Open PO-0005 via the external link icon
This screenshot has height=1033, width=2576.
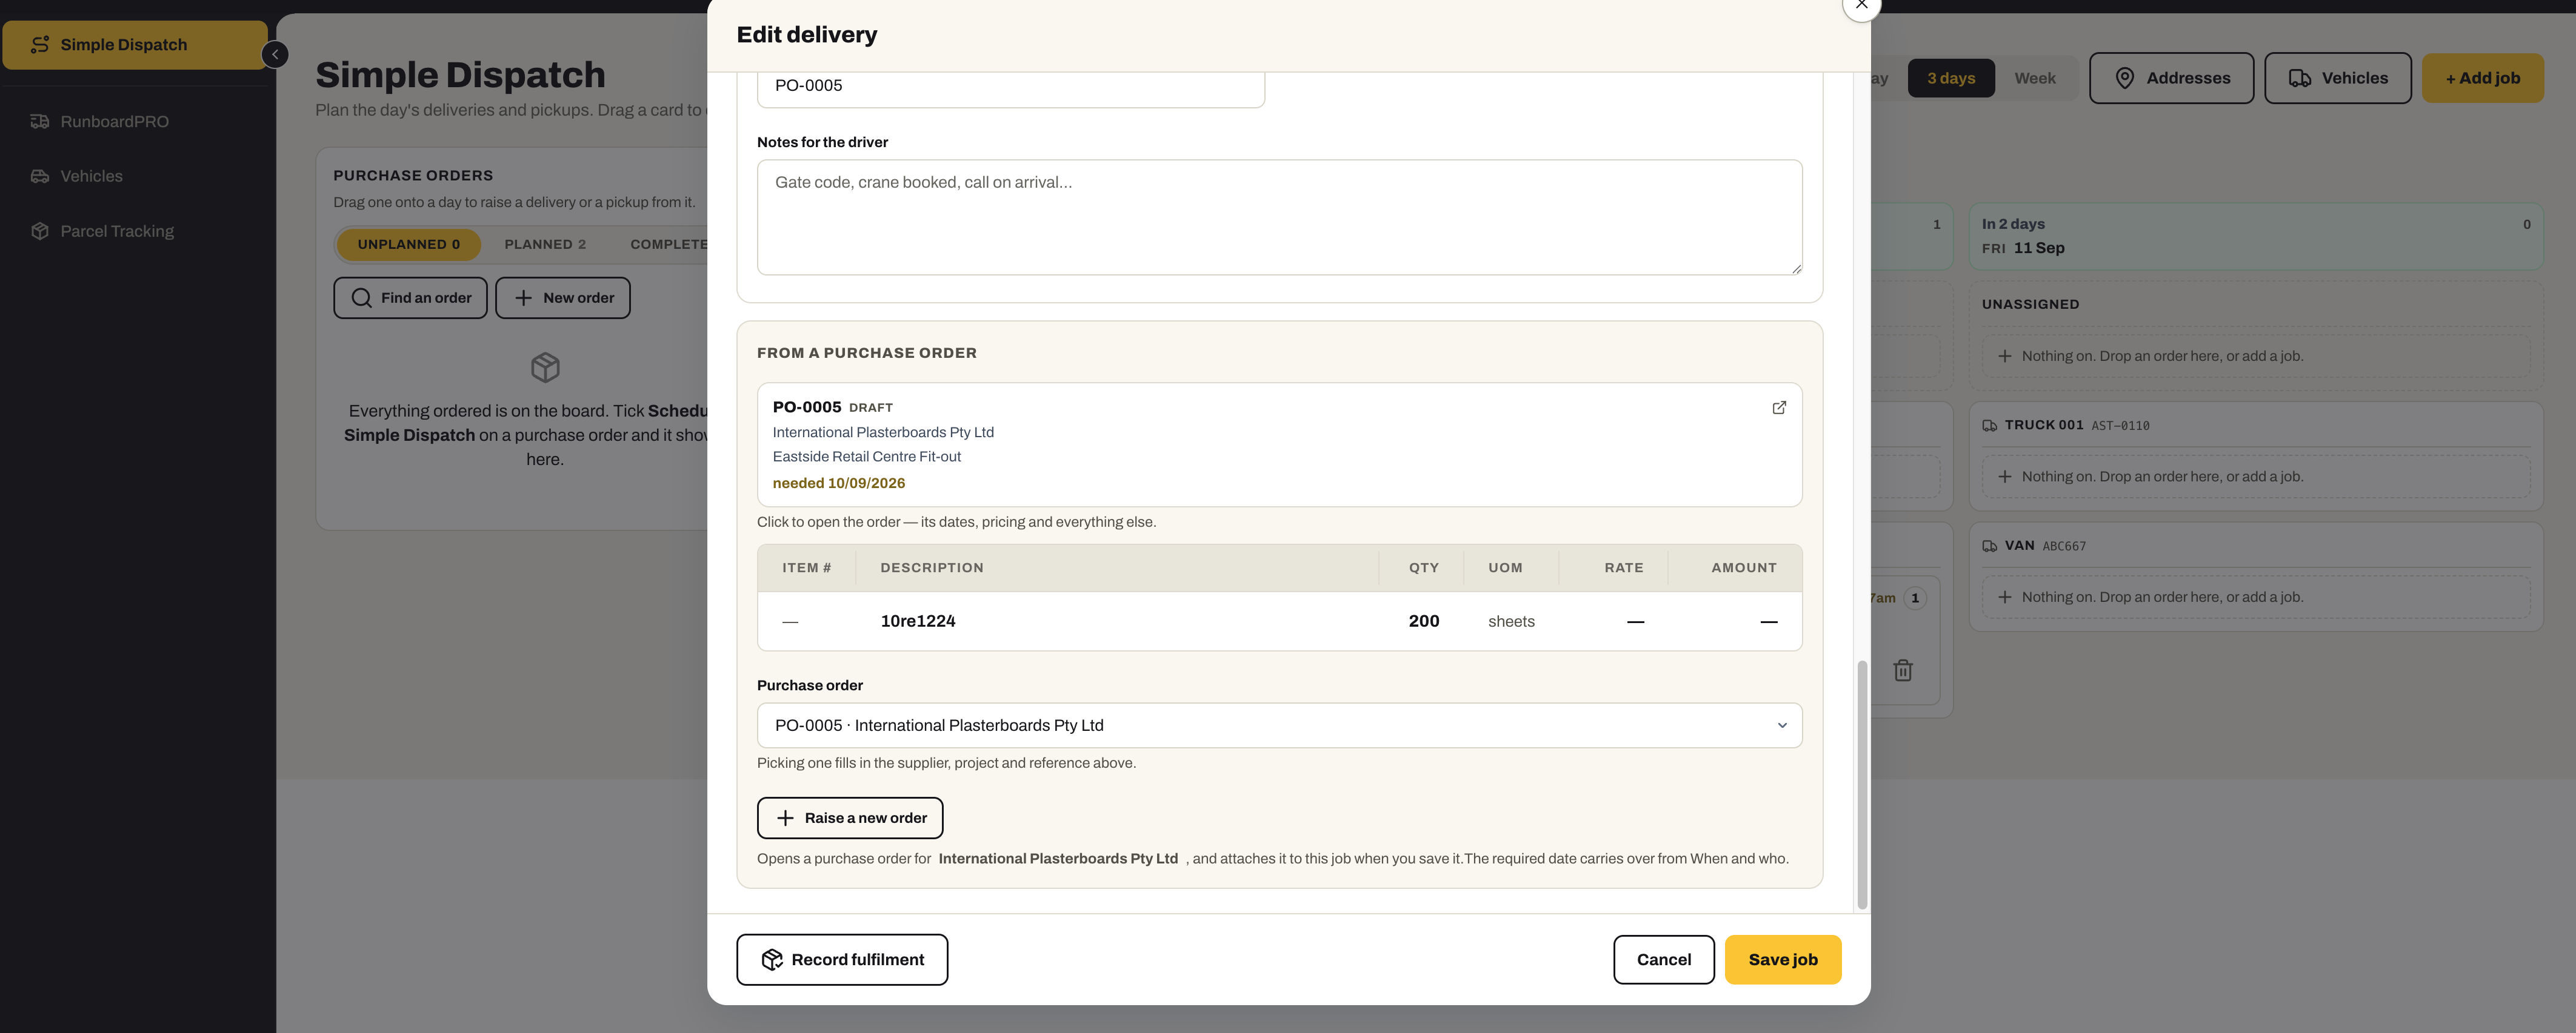tap(1779, 408)
